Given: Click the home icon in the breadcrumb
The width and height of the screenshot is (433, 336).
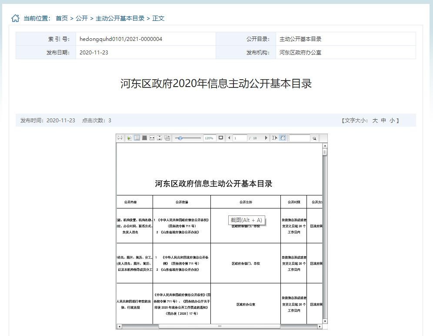Looking at the screenshot, I should click(x=15, y=18).
